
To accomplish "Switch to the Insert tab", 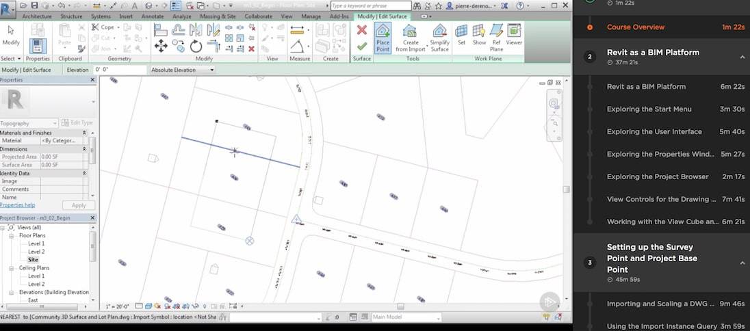I will [x=126, y=16].
